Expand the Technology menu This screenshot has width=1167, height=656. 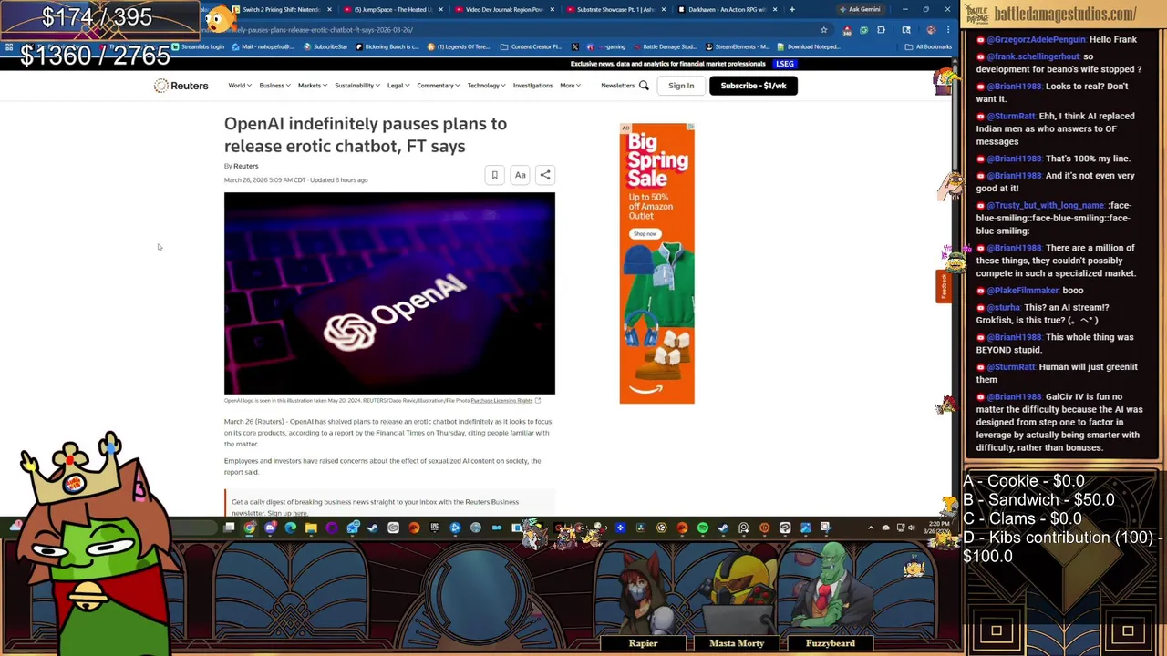tap(487, 86)
